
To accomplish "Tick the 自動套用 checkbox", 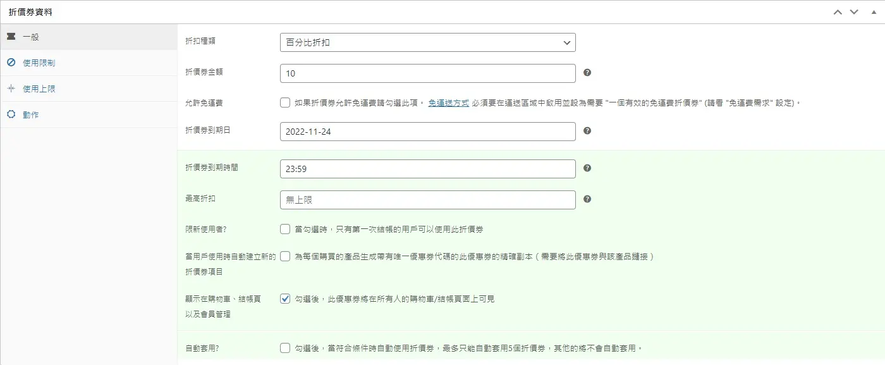I will coord(285,348).
